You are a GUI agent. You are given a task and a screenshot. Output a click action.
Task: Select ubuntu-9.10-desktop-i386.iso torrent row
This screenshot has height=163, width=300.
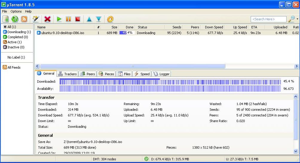point(167,33)
